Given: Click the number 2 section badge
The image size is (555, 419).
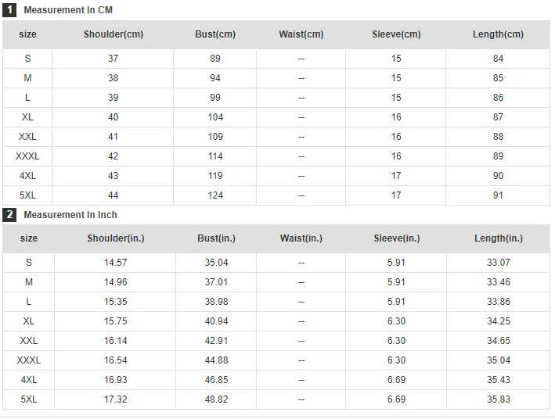Looking at the screenshot, I should (9, 215).
